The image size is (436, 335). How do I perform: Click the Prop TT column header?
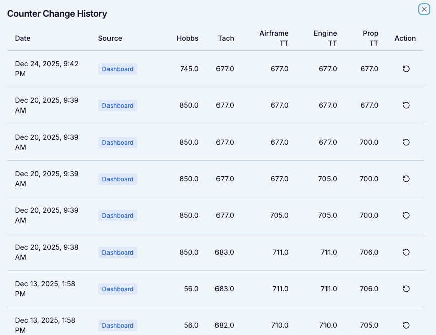click(x=370, y=38)
